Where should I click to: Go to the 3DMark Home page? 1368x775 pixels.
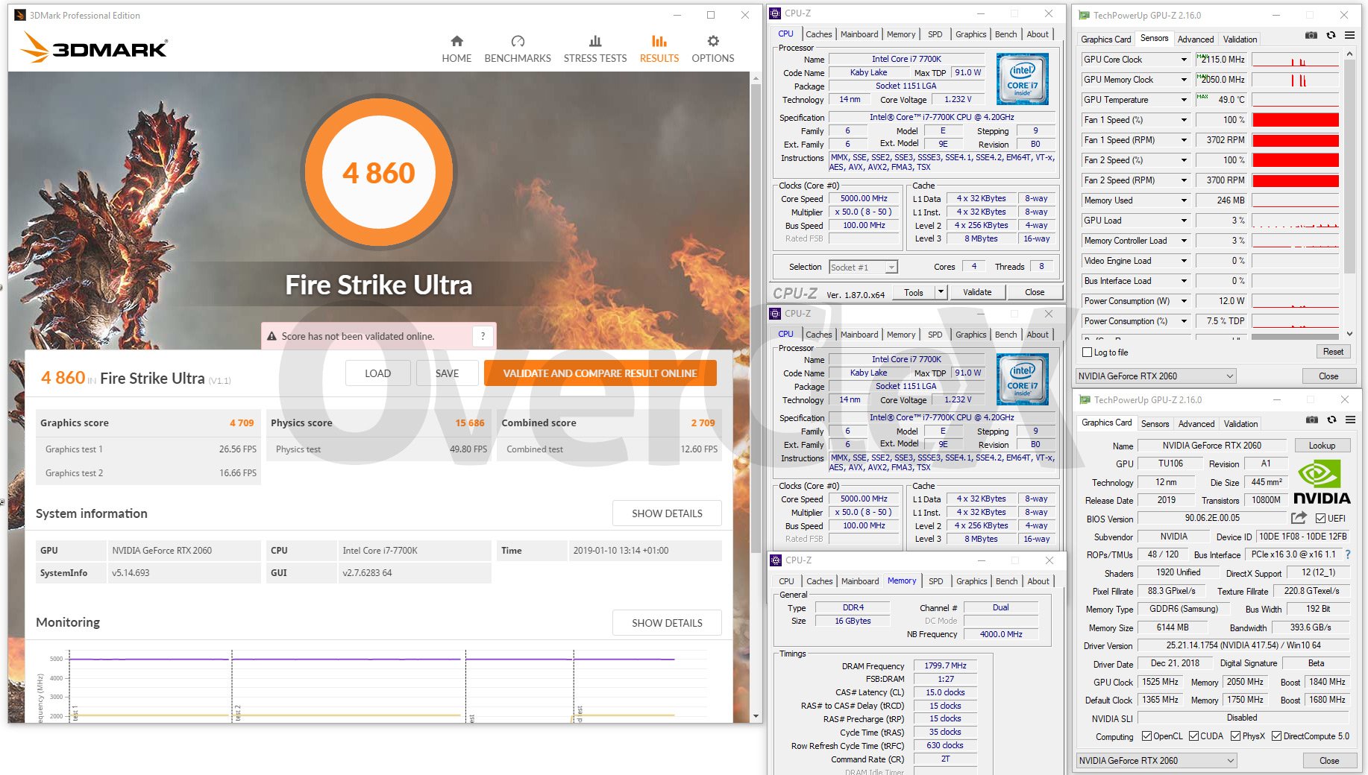click(x=456, y=48)
